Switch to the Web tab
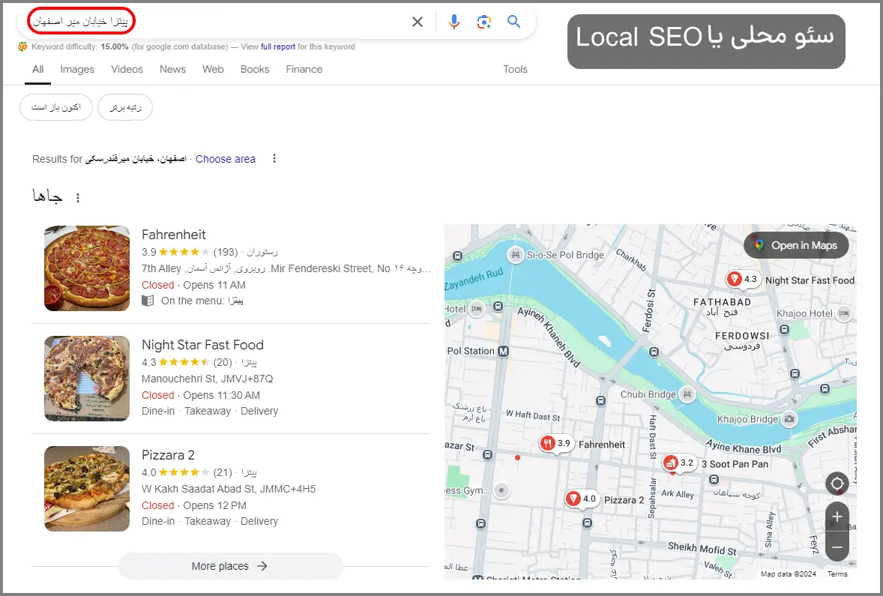Screen dimensions: 883x596 [213, 69]
